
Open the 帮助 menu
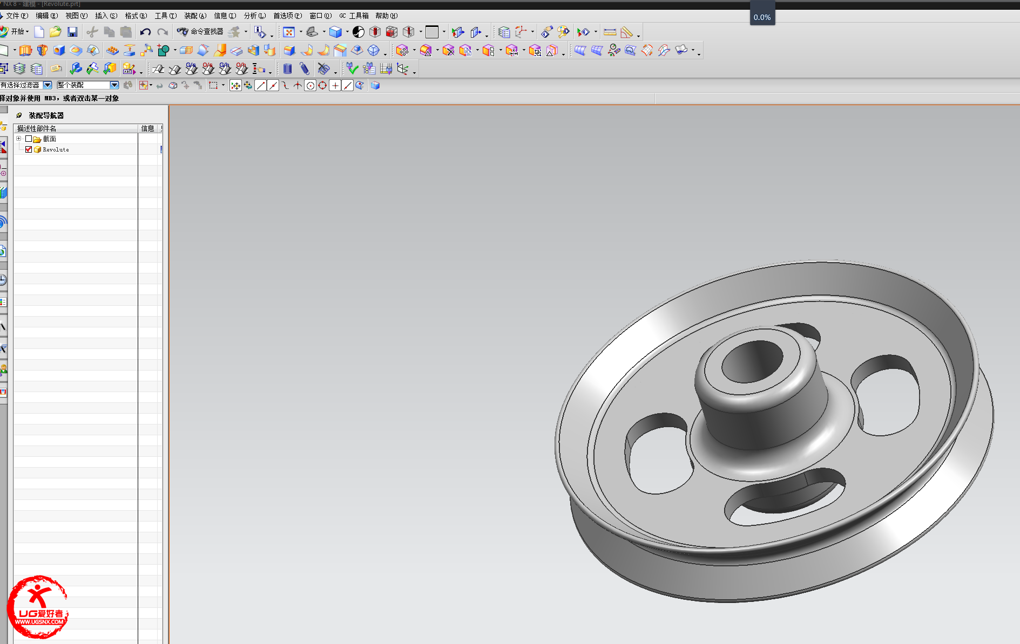387,16
